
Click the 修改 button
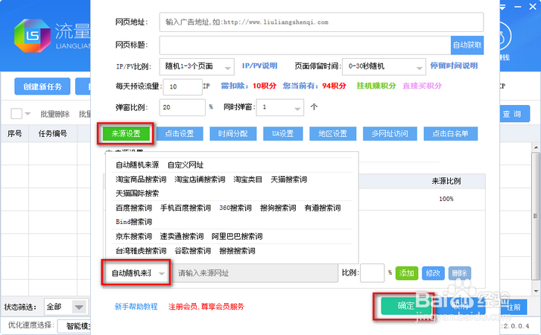coord(433,273)
